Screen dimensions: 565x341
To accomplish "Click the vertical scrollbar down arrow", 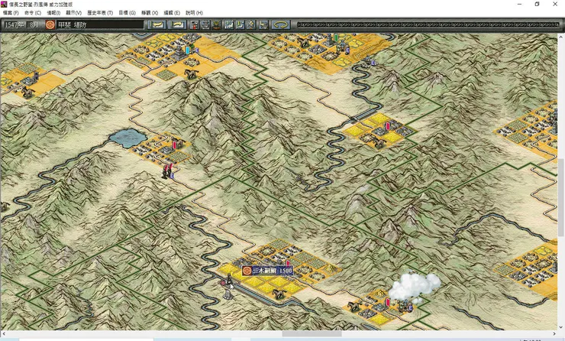I will click(x=561, y=327).
